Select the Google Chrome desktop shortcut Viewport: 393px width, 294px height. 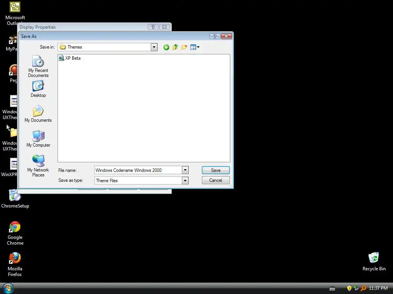click(15, 233)
